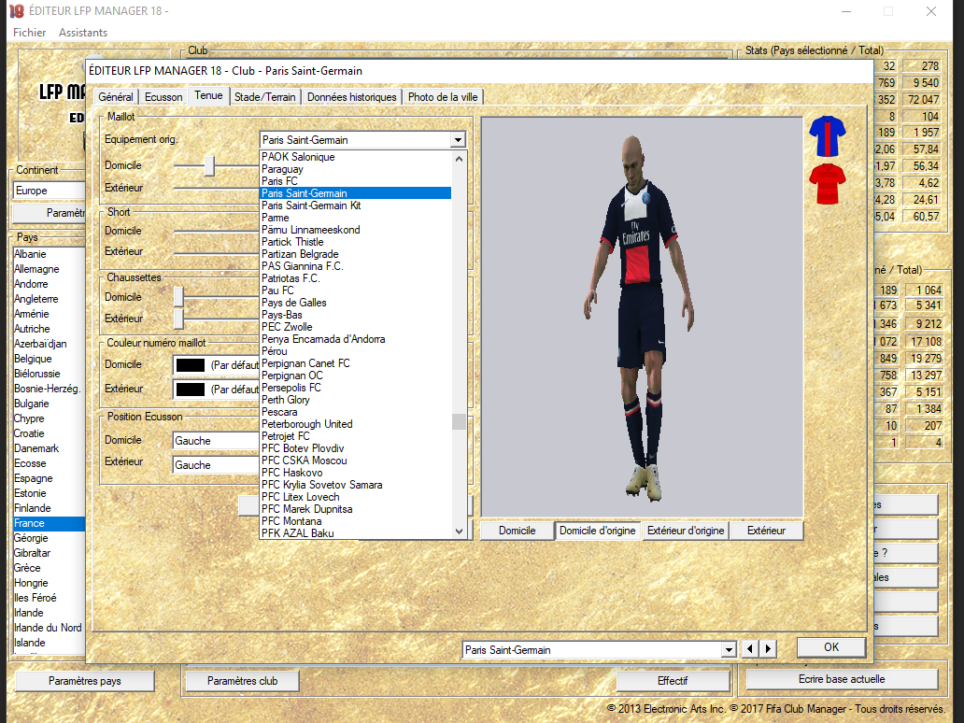964x723 pixels.
Task: Close the main window
Action: coord(931,11)
